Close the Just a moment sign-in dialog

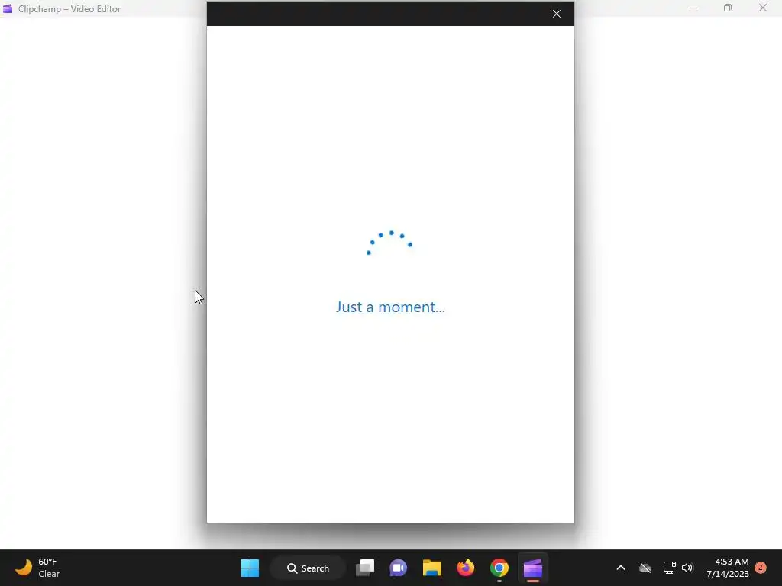(557, 14)
